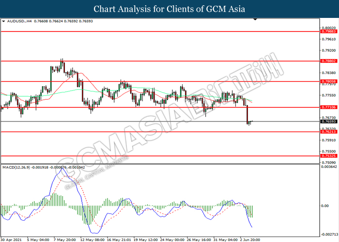Click the 0.79610 price scale value
This screenshot has height=242, width=339.
329,39
